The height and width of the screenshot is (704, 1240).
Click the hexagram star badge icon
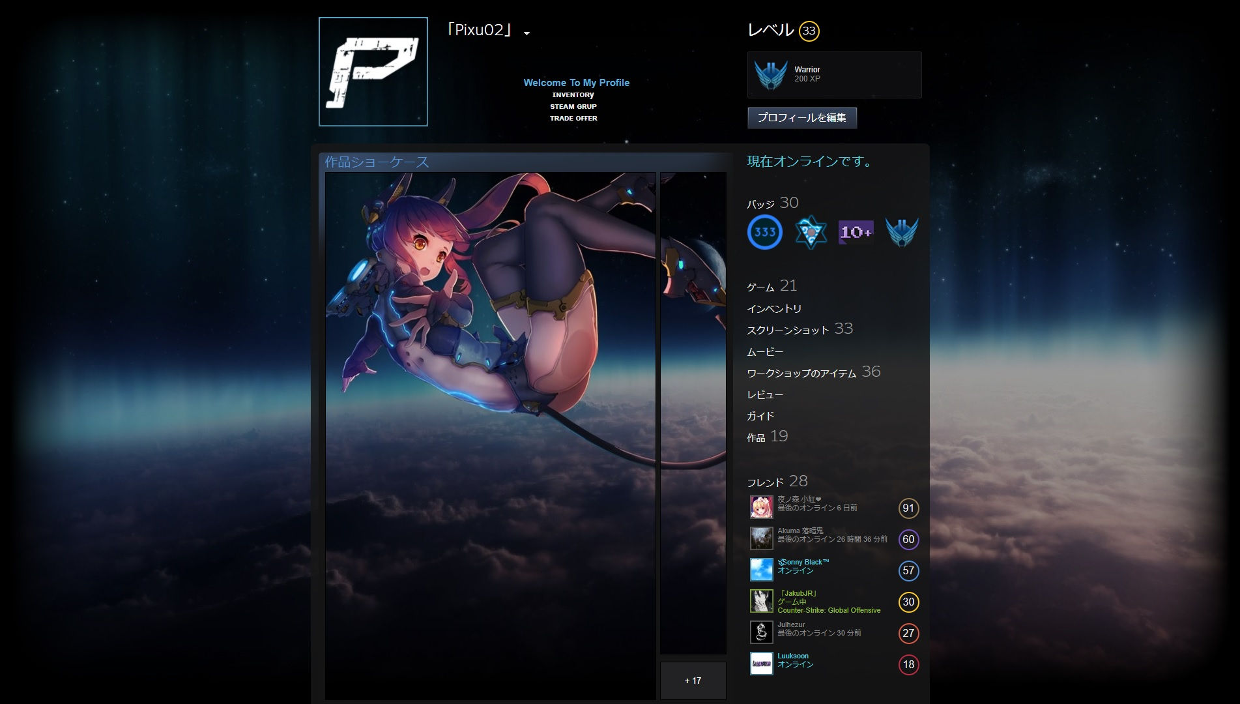coord(811,232)
